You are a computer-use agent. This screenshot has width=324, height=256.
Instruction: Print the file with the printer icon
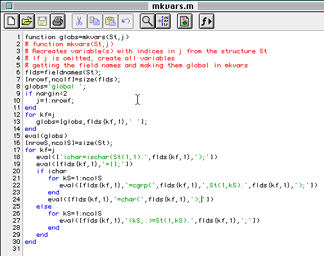(x=58, y=21)
